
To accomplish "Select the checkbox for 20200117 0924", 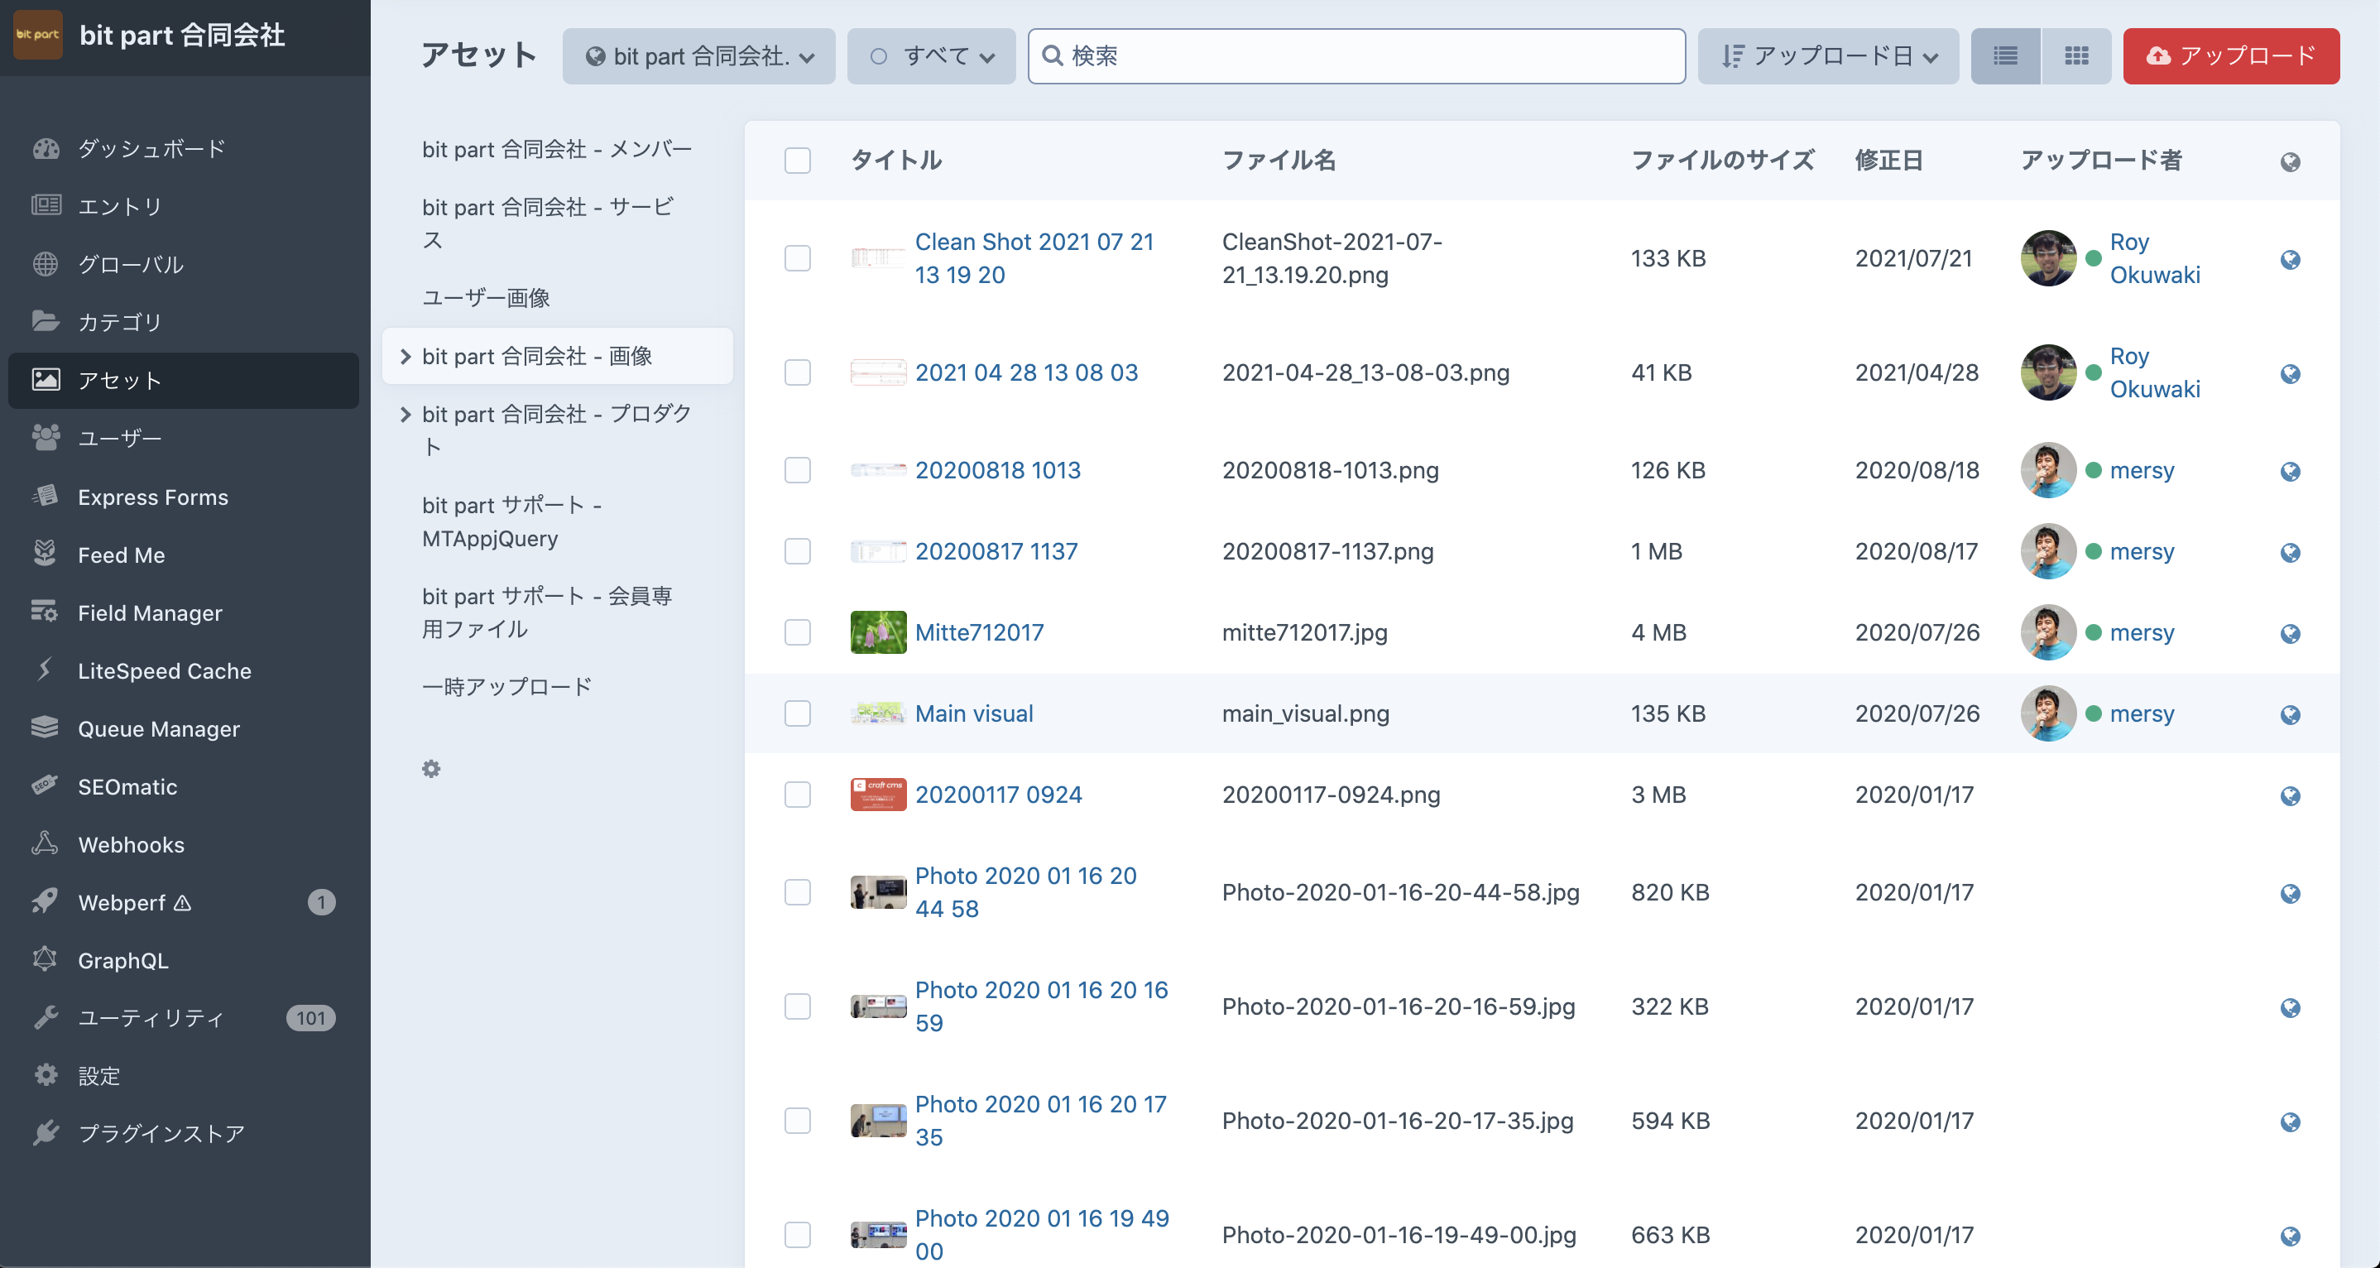I will (798, 795).
